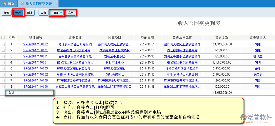Open record SRQZ2017110002
This screenshot has width=275, height=126.
coord(35,75)
